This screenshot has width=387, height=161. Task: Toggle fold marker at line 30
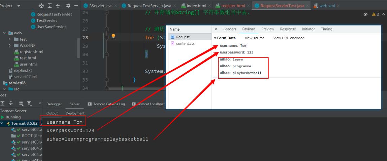(107, 54)
